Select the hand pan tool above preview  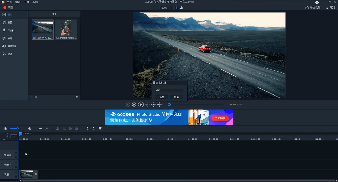pyautogui.click(x=181, y=8)
